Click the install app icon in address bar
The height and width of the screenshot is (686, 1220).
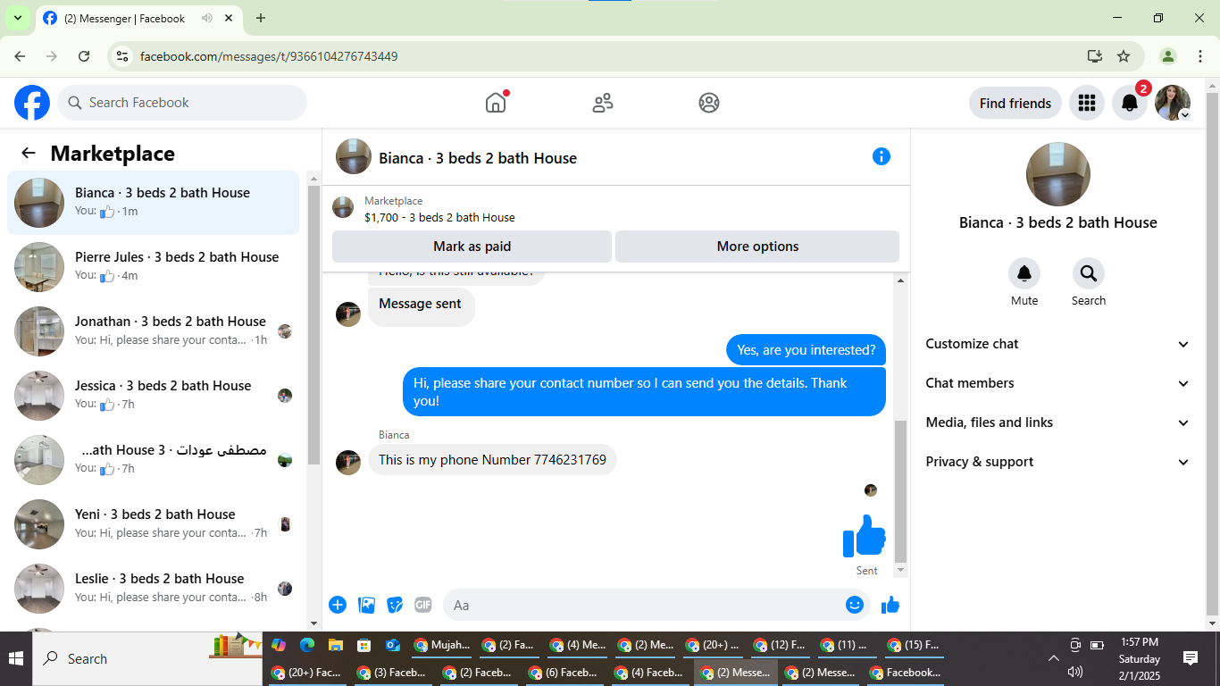click(x=1095, y=56)
